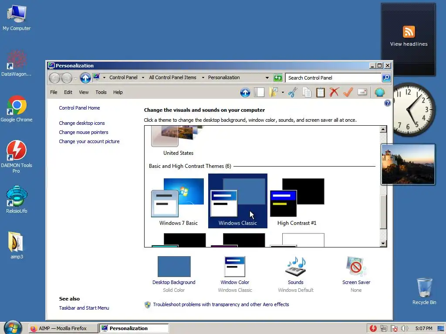The width and height of the screenshot is (446, 334).
Task: Click the Window Color preview icon
Action: point(235,267)
